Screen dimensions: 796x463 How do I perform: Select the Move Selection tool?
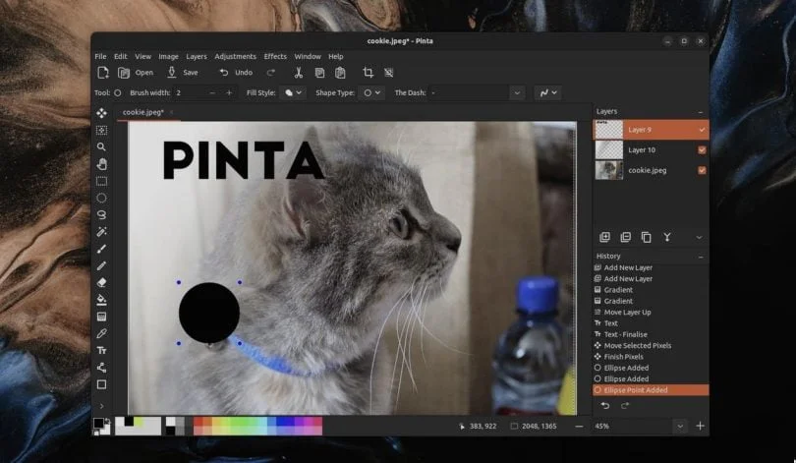[101, 130]
